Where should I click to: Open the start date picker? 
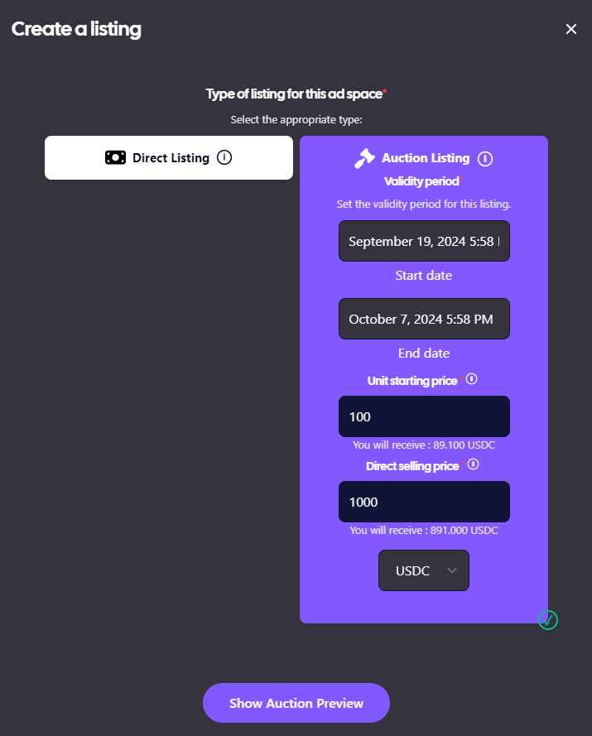coord(424,241)
